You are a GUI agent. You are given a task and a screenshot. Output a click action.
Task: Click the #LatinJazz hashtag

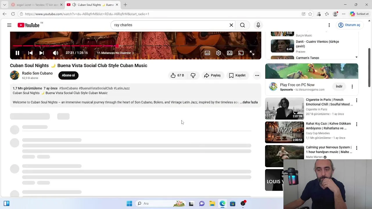pos(122,88)
